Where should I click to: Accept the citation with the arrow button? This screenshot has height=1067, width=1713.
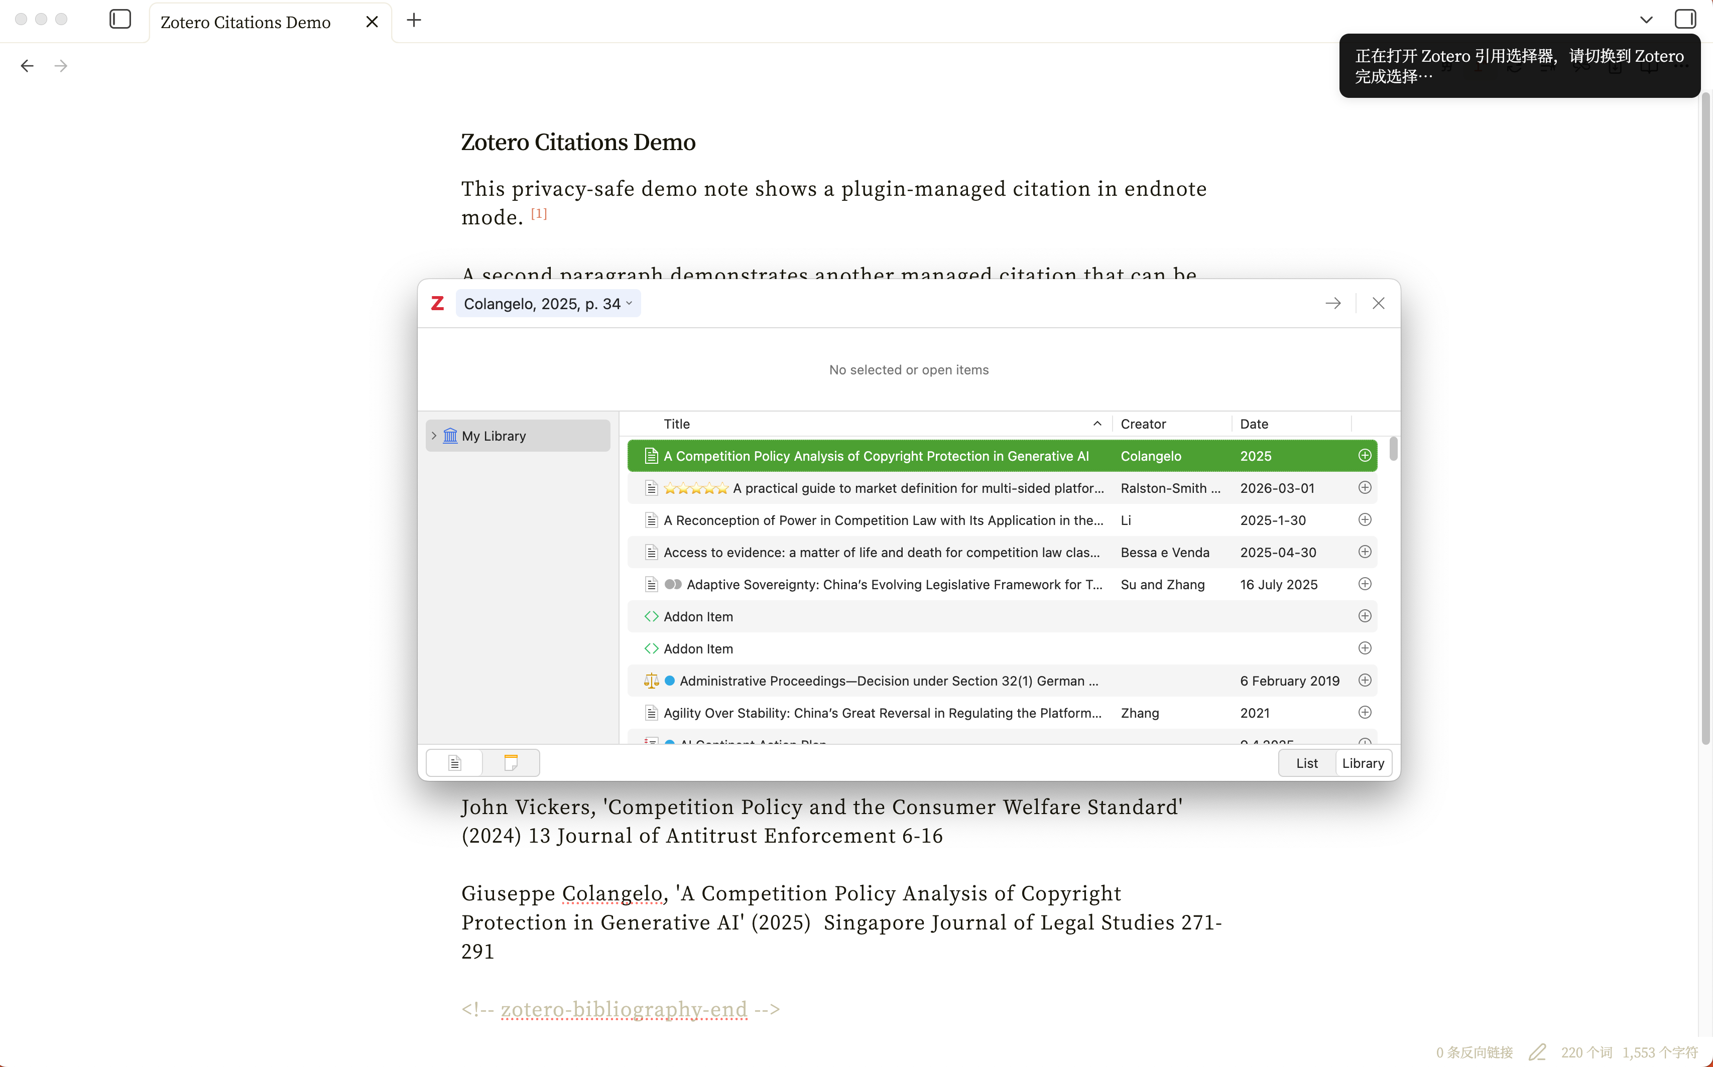pyautogui.click(x=1332, y=304)
